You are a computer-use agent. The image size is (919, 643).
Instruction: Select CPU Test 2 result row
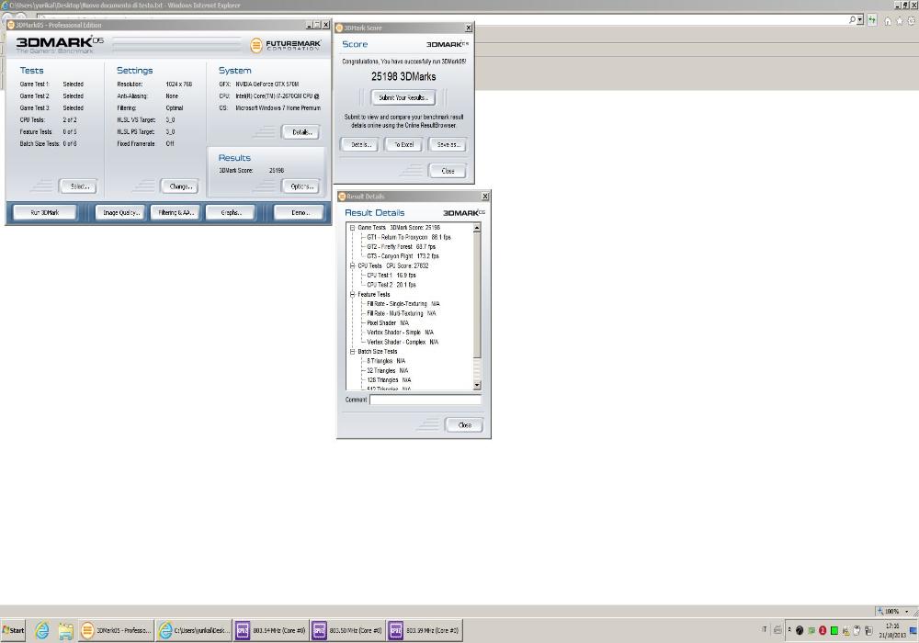pyautogui.click(x=391, y=285)
